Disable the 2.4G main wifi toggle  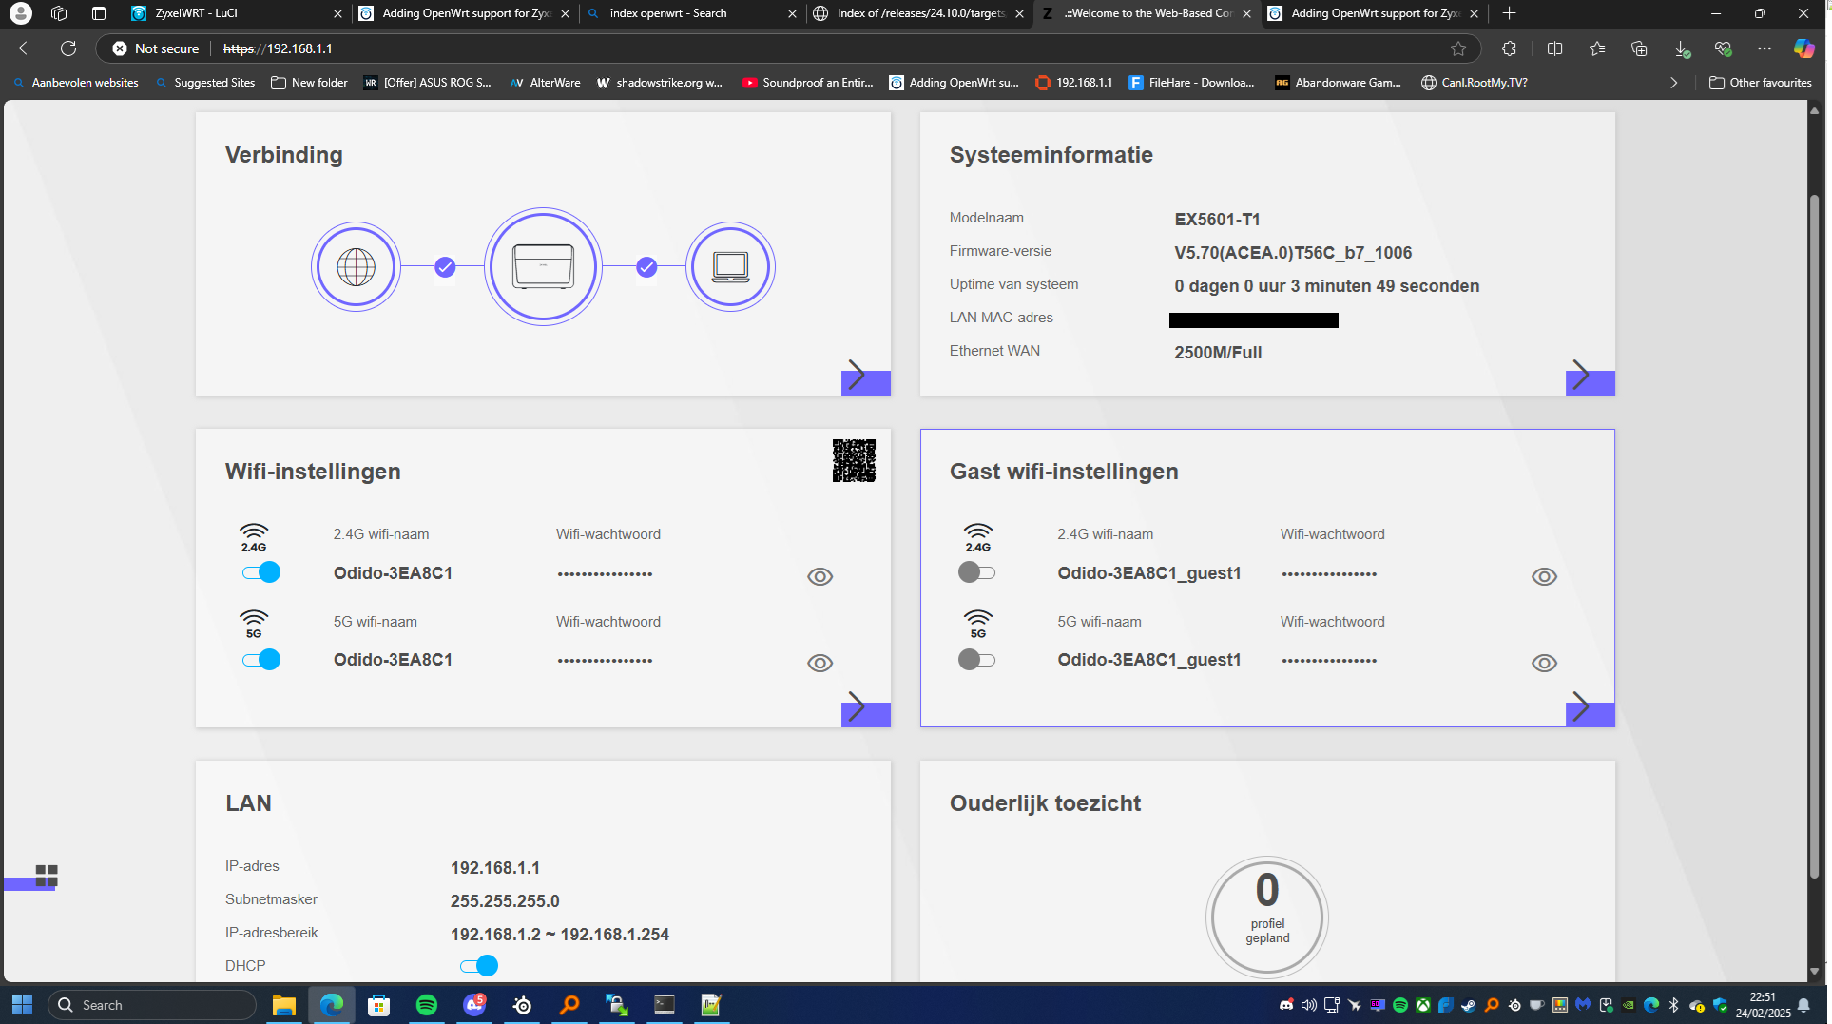pyautogui.click(x=260, y=572)
